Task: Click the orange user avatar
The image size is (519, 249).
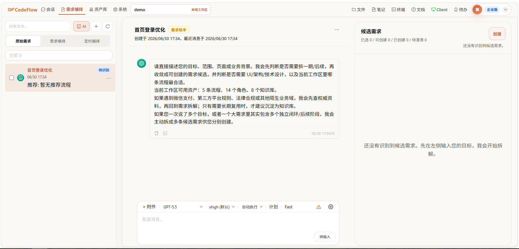Action: 477,10
